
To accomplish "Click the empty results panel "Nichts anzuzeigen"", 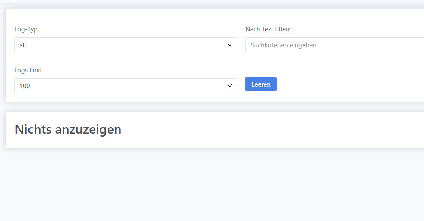I will pos(215,130).
